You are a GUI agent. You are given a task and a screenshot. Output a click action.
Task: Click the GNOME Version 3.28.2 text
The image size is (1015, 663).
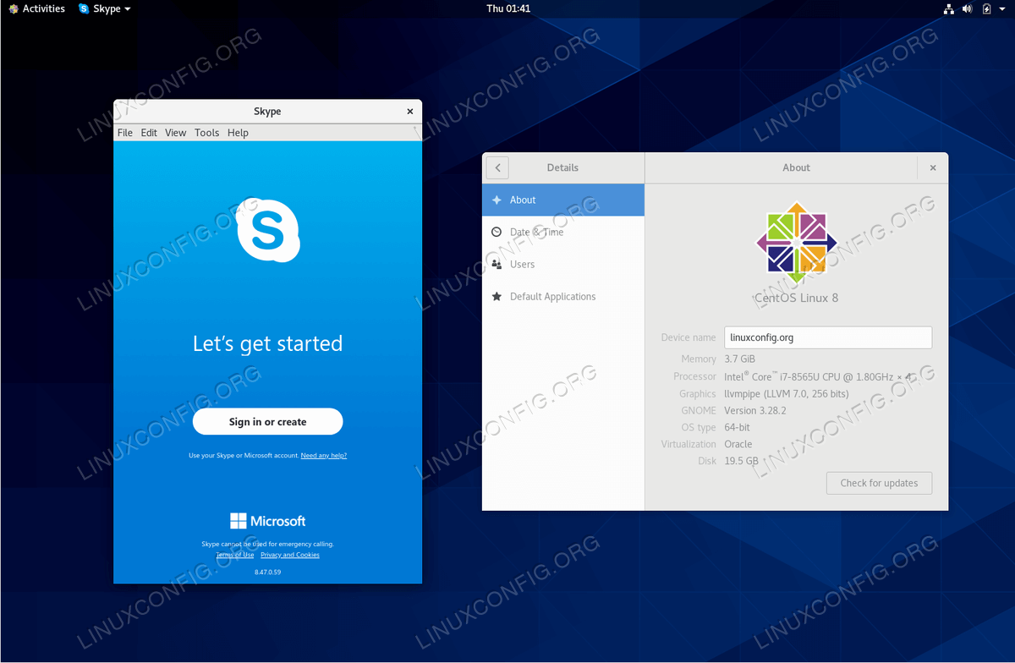[x=755, y=410]
